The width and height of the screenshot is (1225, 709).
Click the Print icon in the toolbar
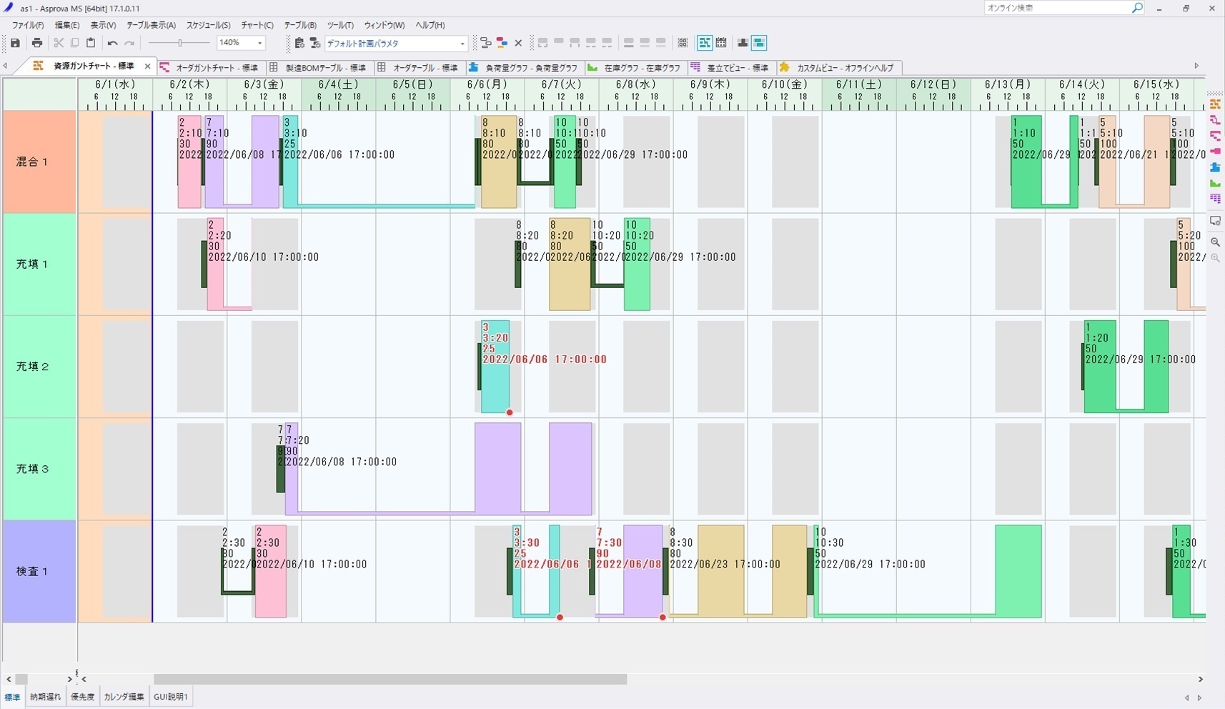(37, 43)
